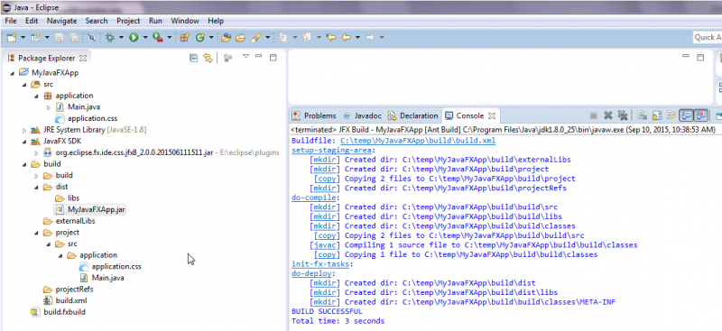Screen dimensions: 722x331
Task: Expand the Main.java tree node
Action: (49, 107)
